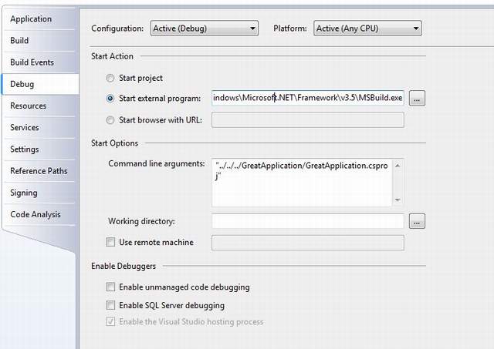This screenshot has width=494, height=349.
Task: Click the Working directory text field
Action: 308,221
